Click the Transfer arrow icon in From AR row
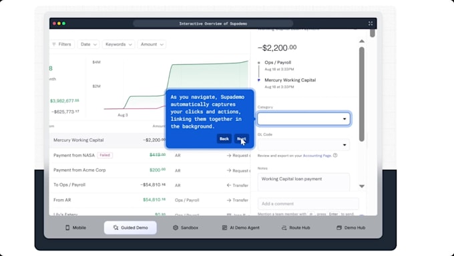Viewport: 454px width, 256px height. (x=229, y=200)
